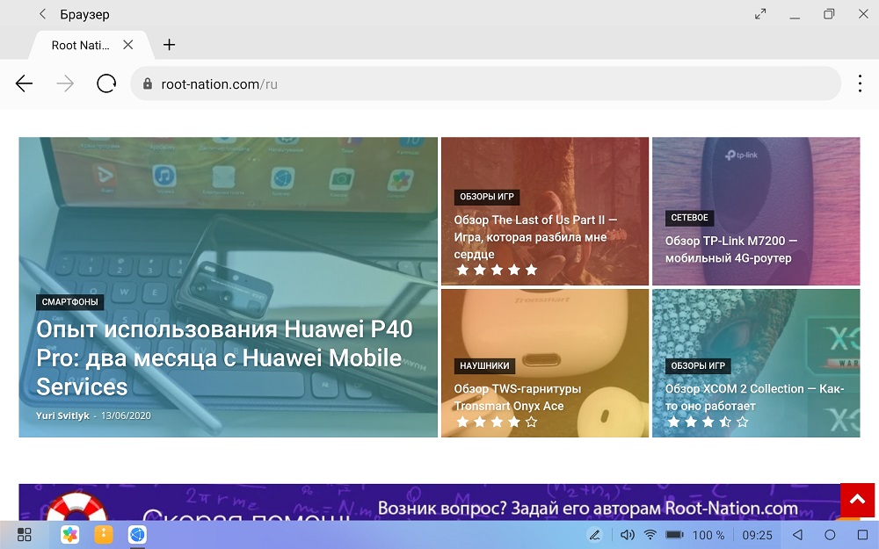The height and width of the screenshot is (549, 879).
Task: Click the padlock icon in address bar
Action: tap(148, 84)
